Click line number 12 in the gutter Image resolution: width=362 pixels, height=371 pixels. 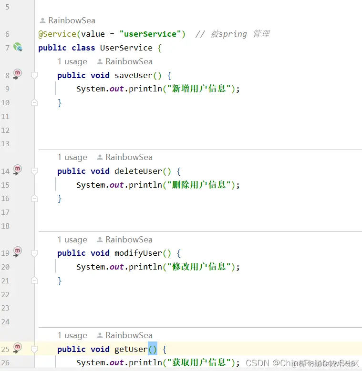point(5,130)
